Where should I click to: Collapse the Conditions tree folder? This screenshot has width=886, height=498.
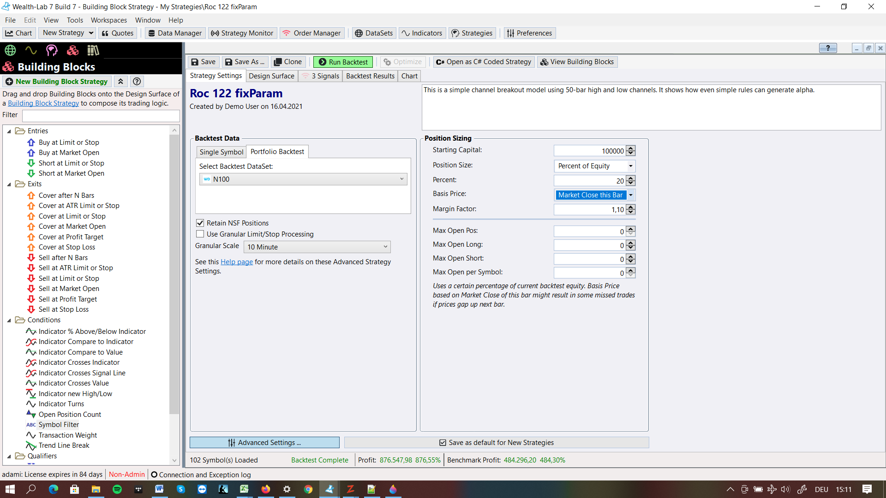[x=9, y=320]
